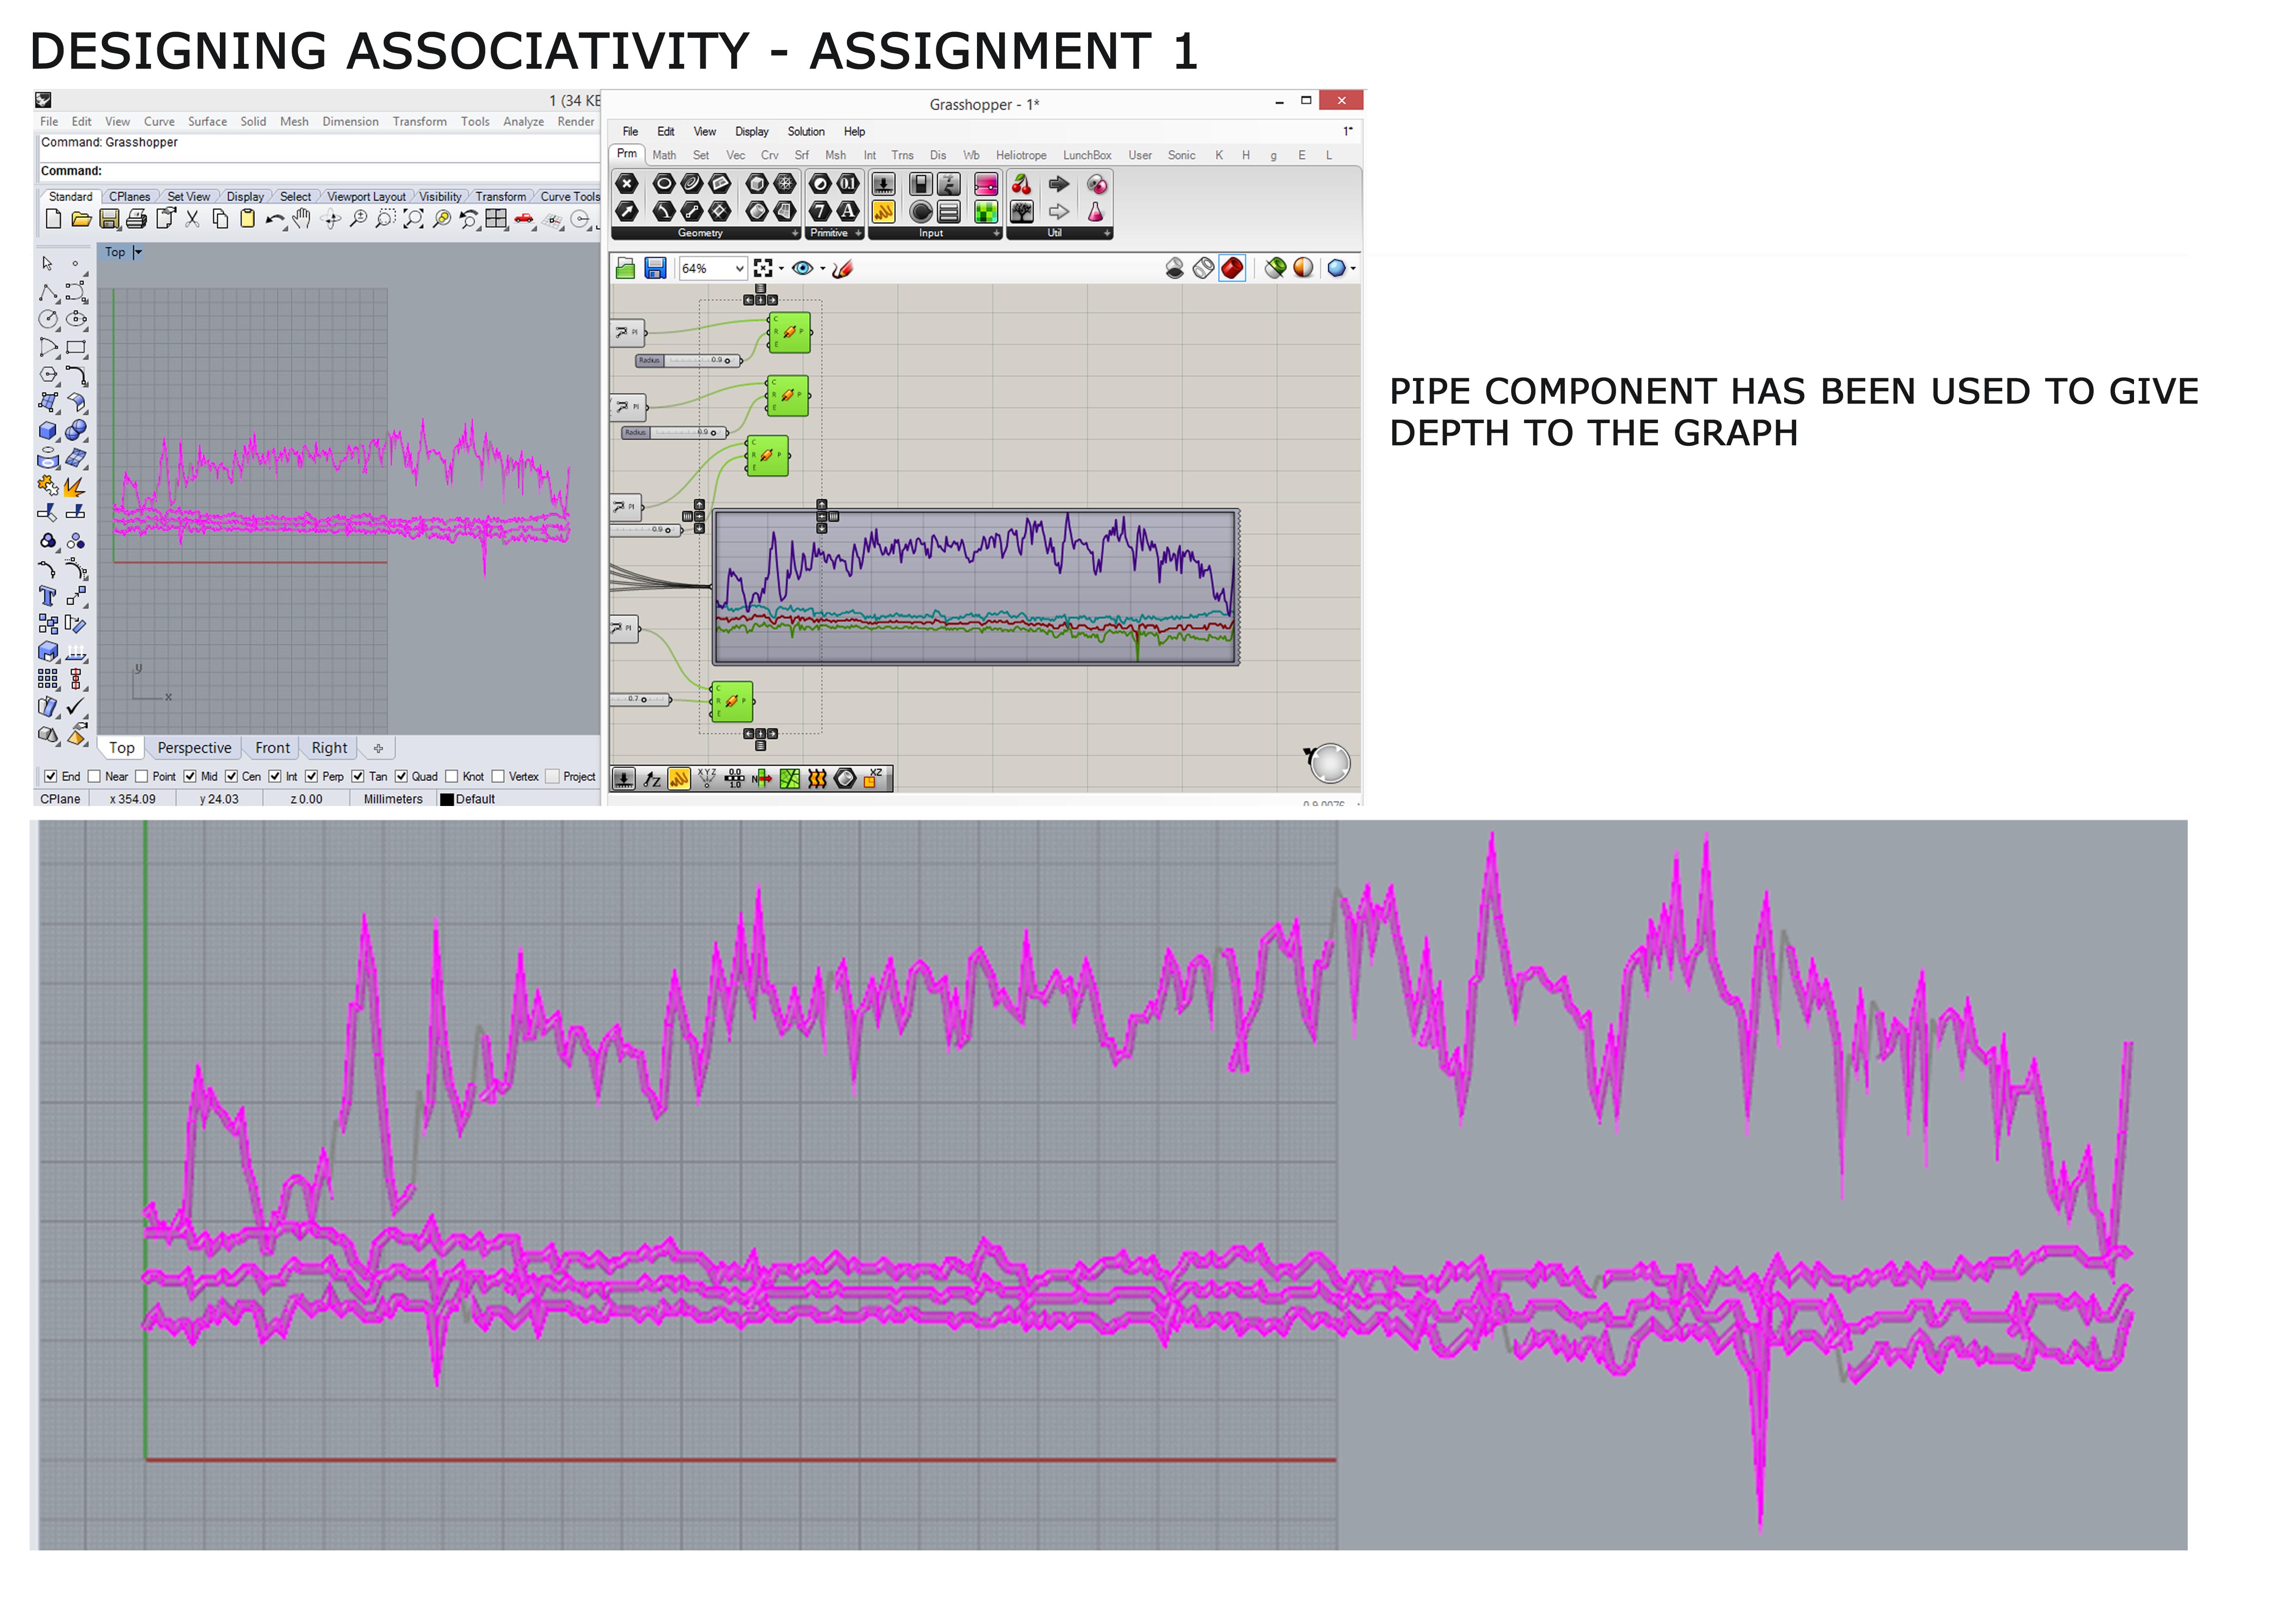This screenshot has height=1624, width=2296.
Task: Click the Grasshopper sketch tool icon
Action: coord(842,268)
